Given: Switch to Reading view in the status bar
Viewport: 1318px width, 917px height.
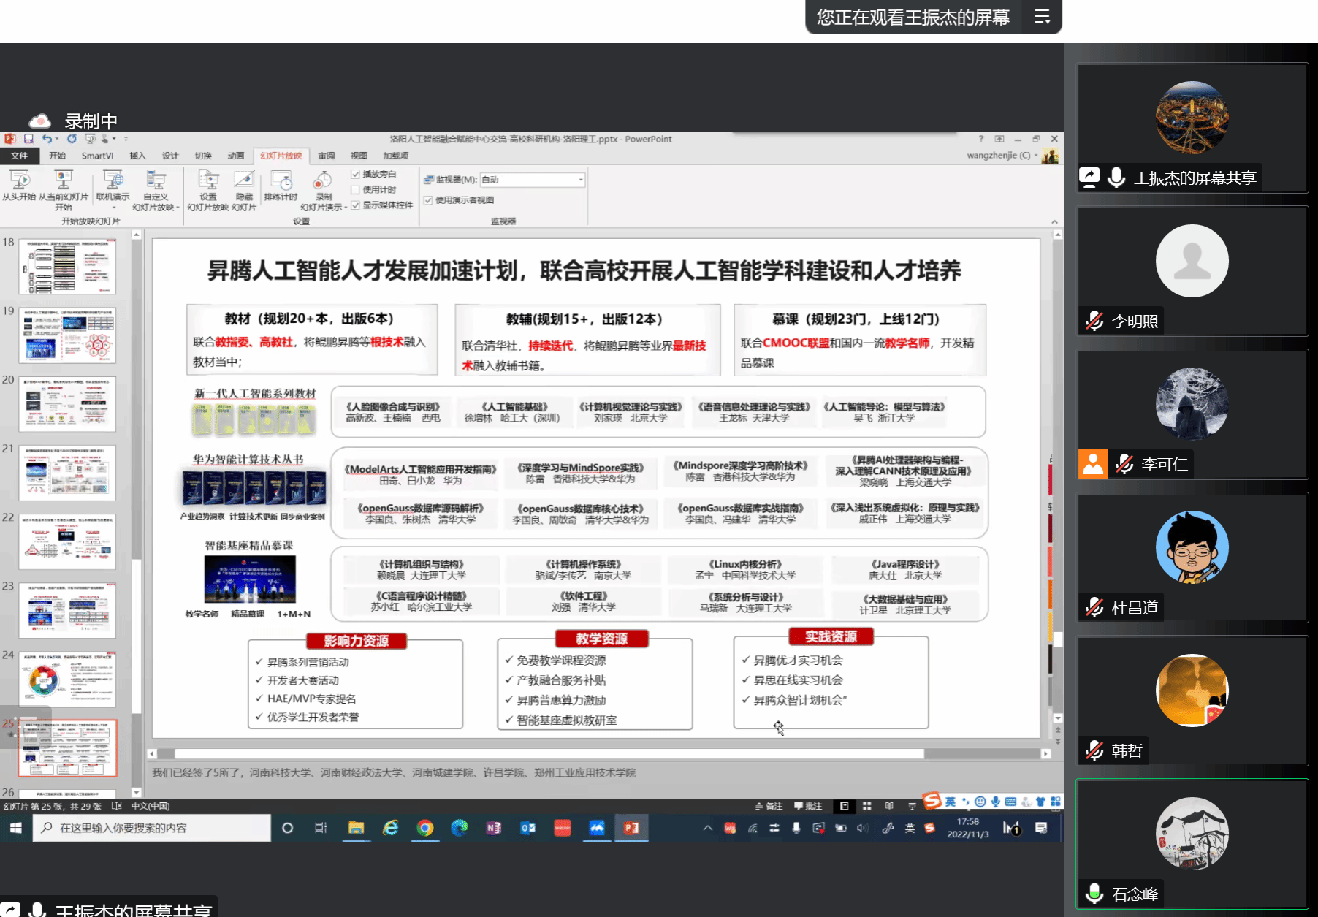Looking at the screenshot, I should coord(889,806).
